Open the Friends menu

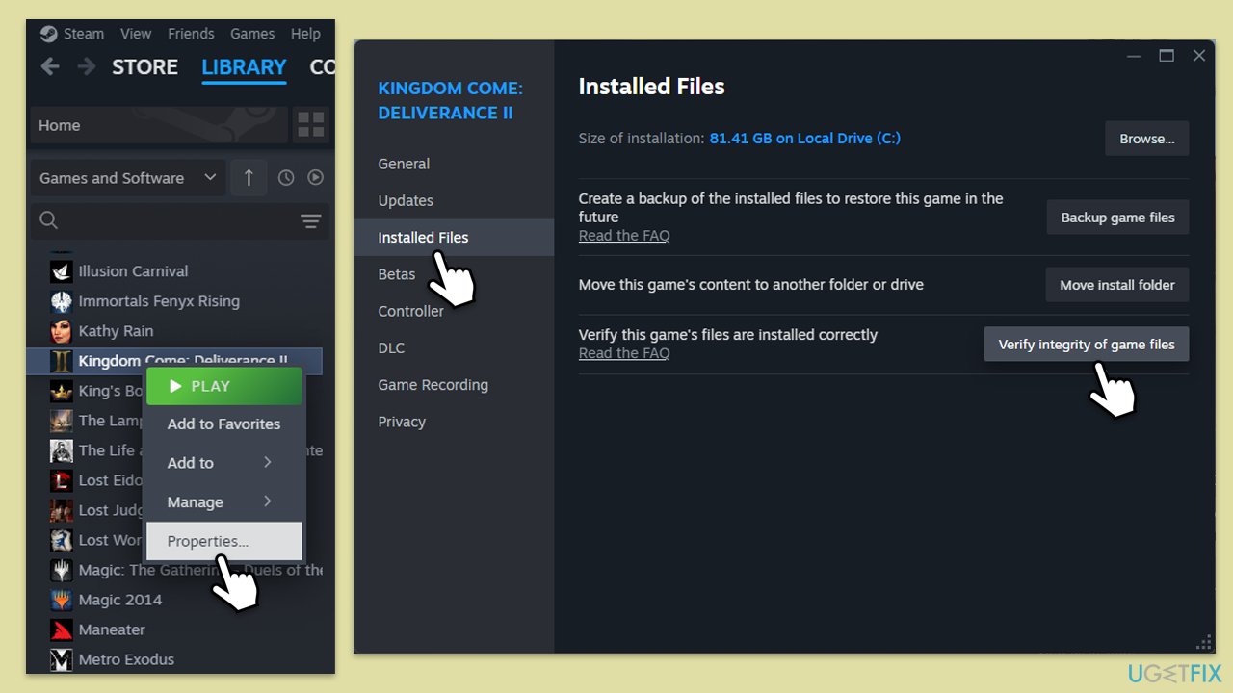[191, 34]
